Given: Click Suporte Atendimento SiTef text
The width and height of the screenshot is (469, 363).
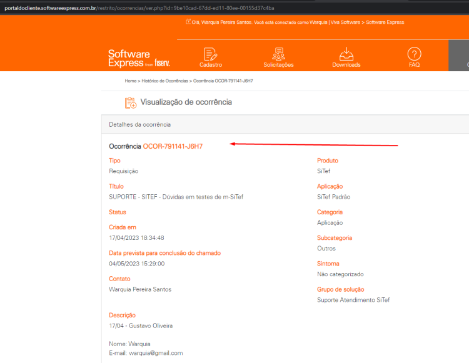Looking at the screenshot, I should [x=353, y=300].
